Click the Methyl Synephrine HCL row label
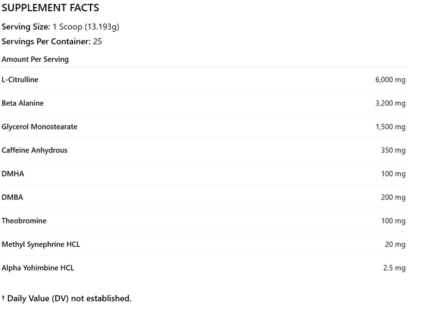Screen dimensions: 423x310 tap(41, 244)
